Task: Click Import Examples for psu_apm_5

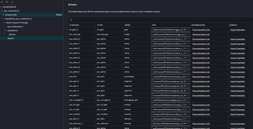Action: [x=238, y=95]
